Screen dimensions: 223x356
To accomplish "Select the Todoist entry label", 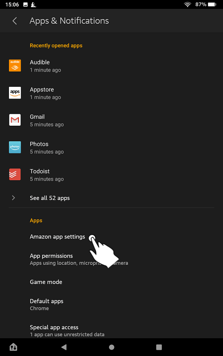I will [40, 171].
